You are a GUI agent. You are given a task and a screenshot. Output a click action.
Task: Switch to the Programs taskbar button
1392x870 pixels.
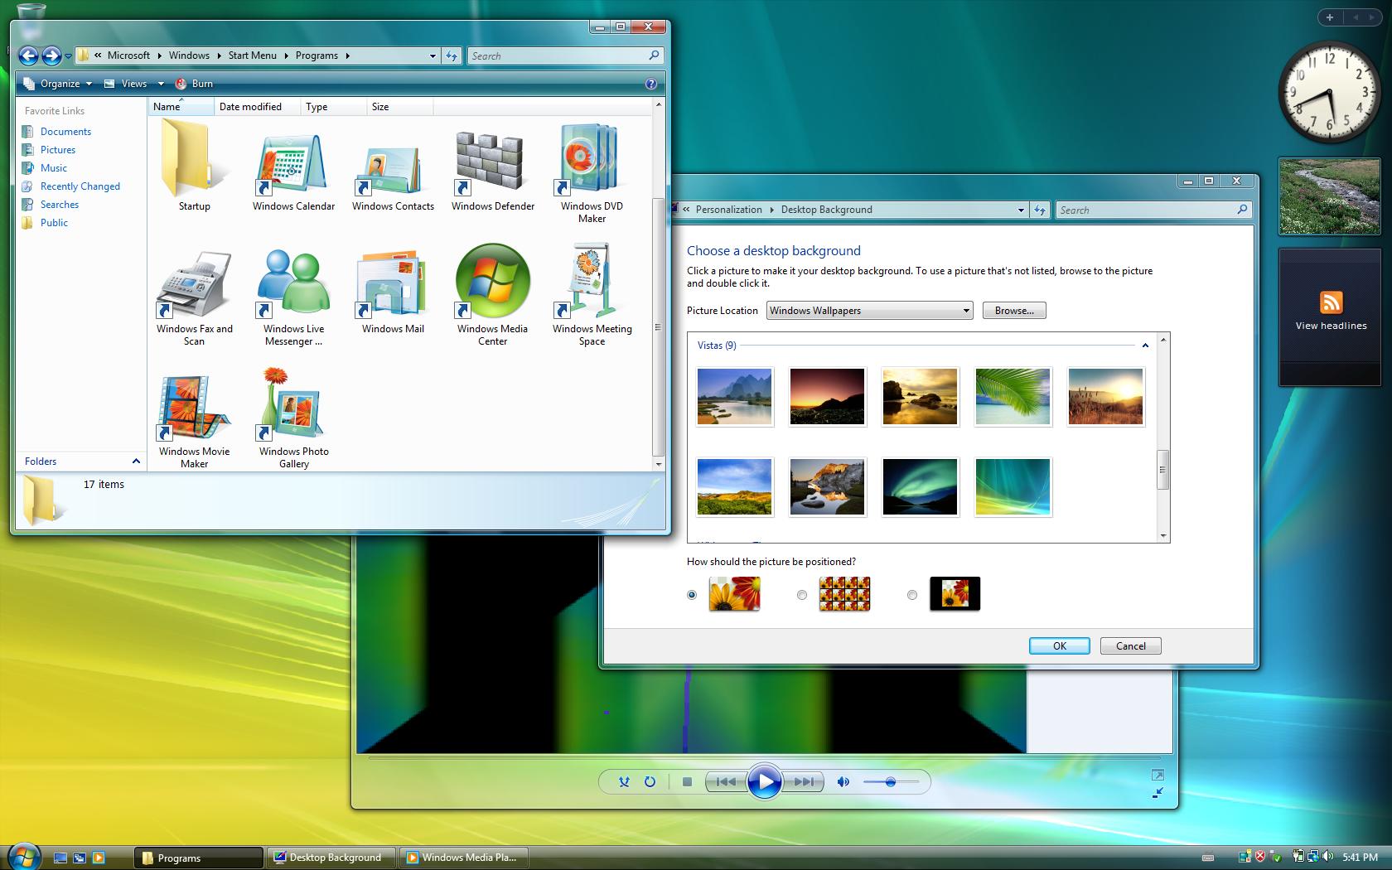199,858
